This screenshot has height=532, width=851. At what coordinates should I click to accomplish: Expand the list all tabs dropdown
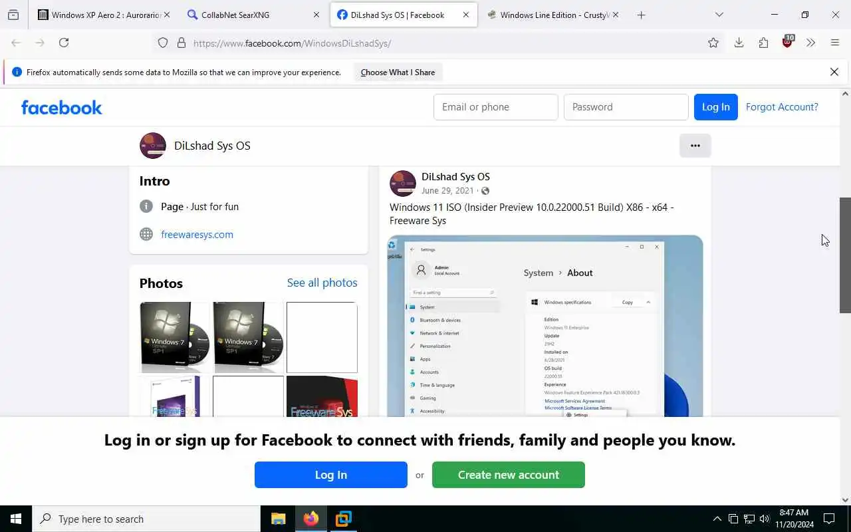(x=719, y=15)
